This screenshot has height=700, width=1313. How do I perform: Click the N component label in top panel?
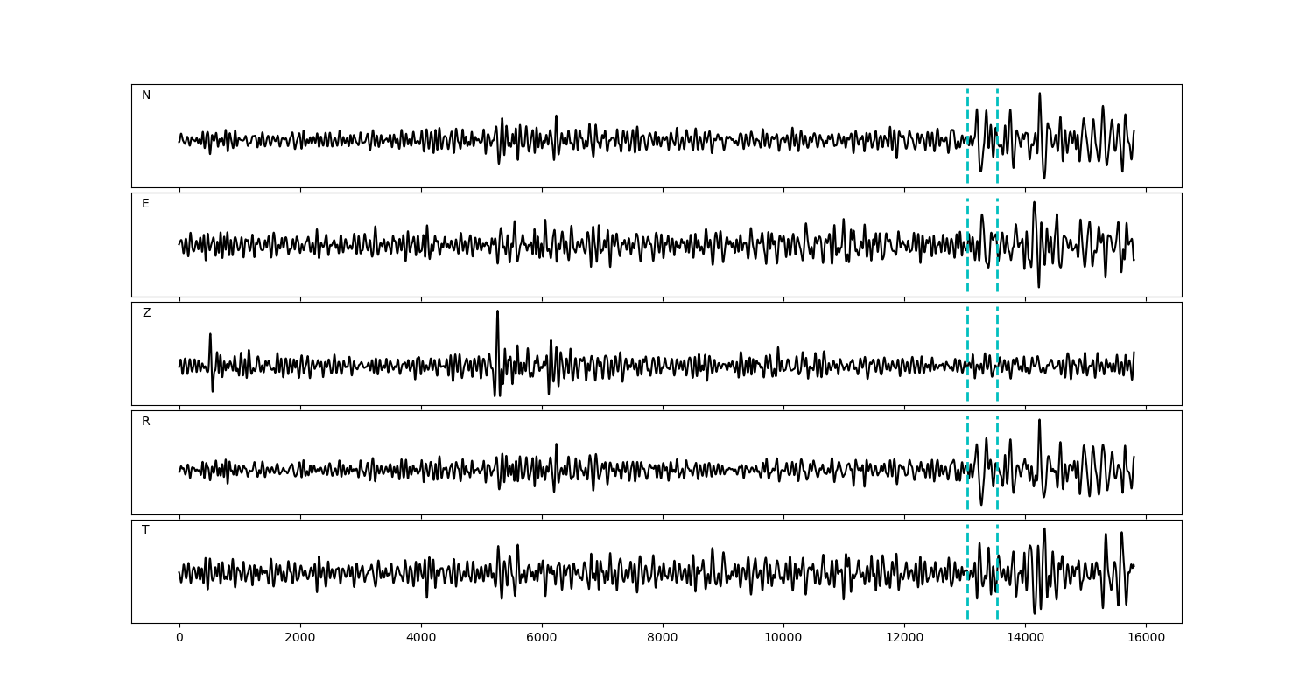click(x=146, y=95)
